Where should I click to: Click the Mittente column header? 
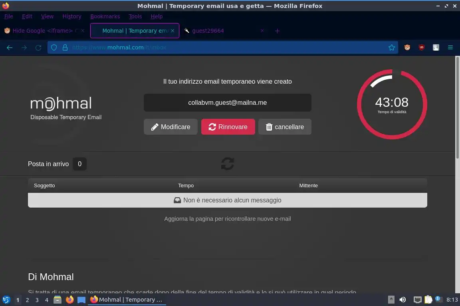[x=308, y=185]
